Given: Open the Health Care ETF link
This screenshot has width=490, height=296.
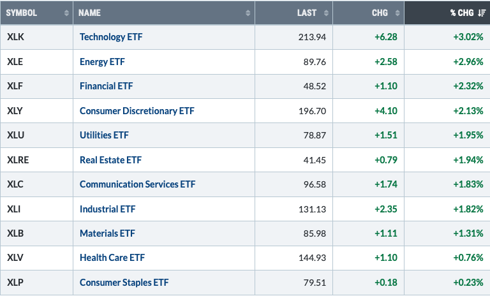Looking at the screenshot, I should click(x=112, y=258).
